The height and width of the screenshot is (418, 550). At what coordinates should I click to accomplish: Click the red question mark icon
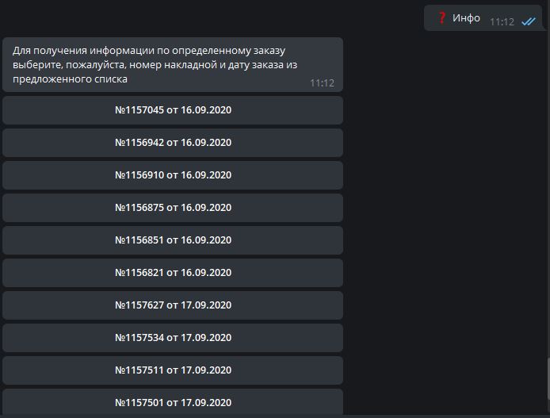[x=442, y=17]
